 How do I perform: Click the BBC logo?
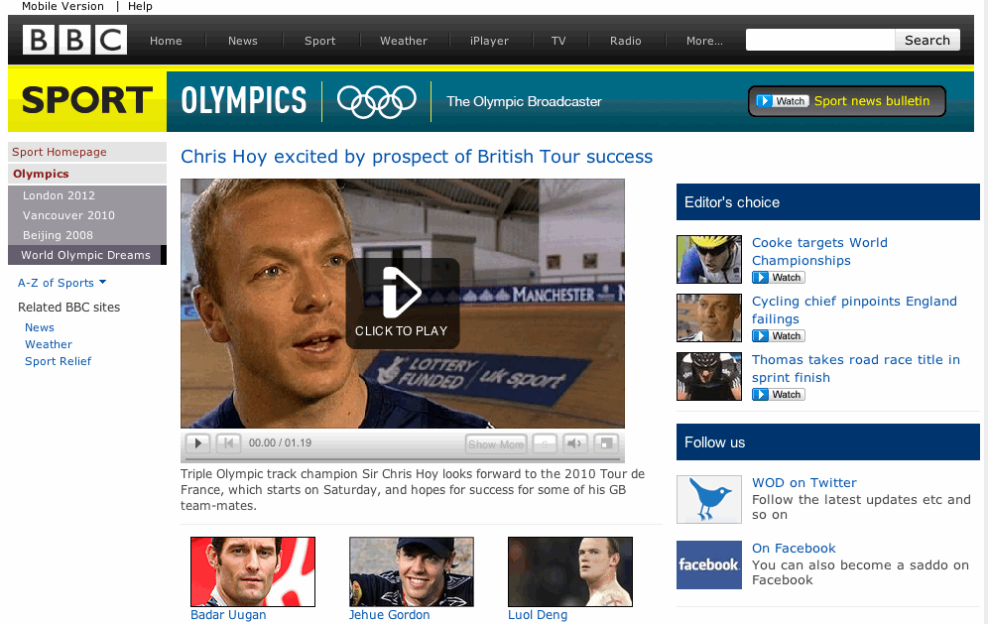74,40
